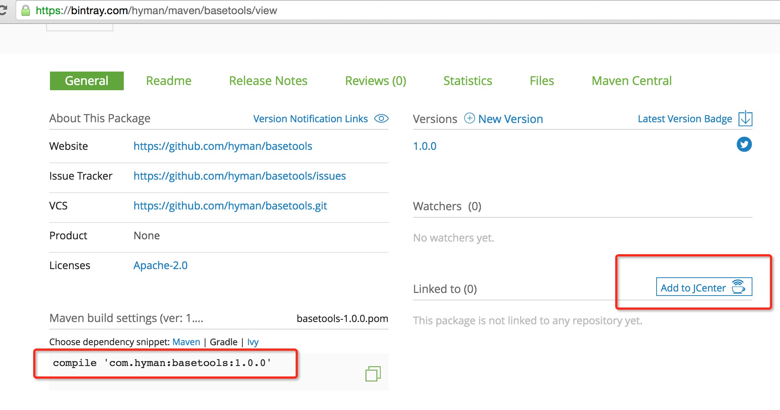Open version 1.0.0 link

(425, 146)
